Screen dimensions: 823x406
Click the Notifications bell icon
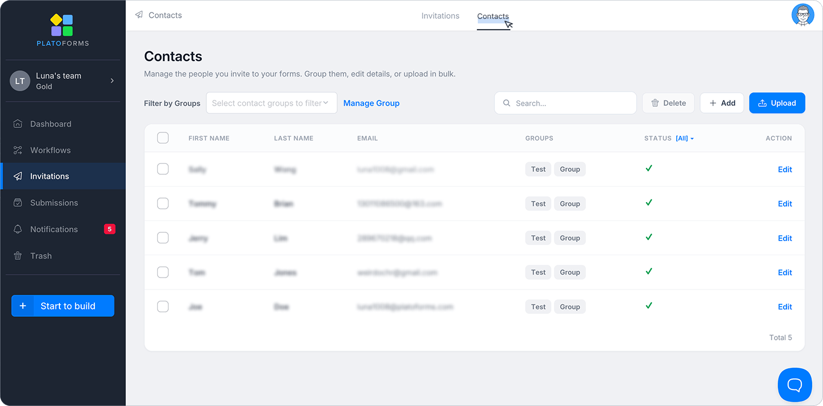(x=18, y=229)
